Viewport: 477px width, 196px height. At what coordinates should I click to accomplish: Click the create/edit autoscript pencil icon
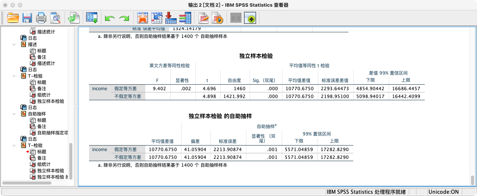pos(203,17)
